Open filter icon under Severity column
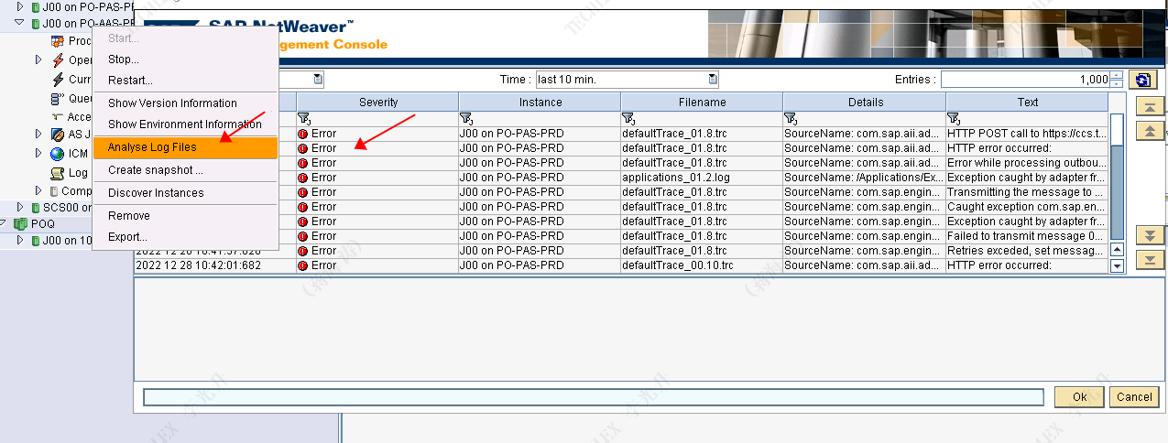 (304, 119)
